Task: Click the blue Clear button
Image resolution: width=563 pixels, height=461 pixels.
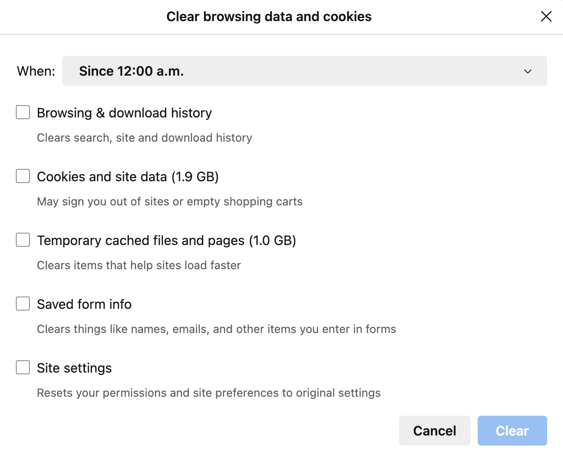Action: point(512,431)
